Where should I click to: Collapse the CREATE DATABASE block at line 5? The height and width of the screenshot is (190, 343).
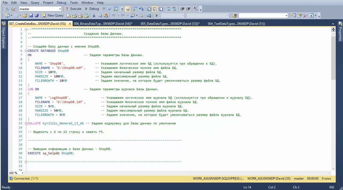coord(26,51)
